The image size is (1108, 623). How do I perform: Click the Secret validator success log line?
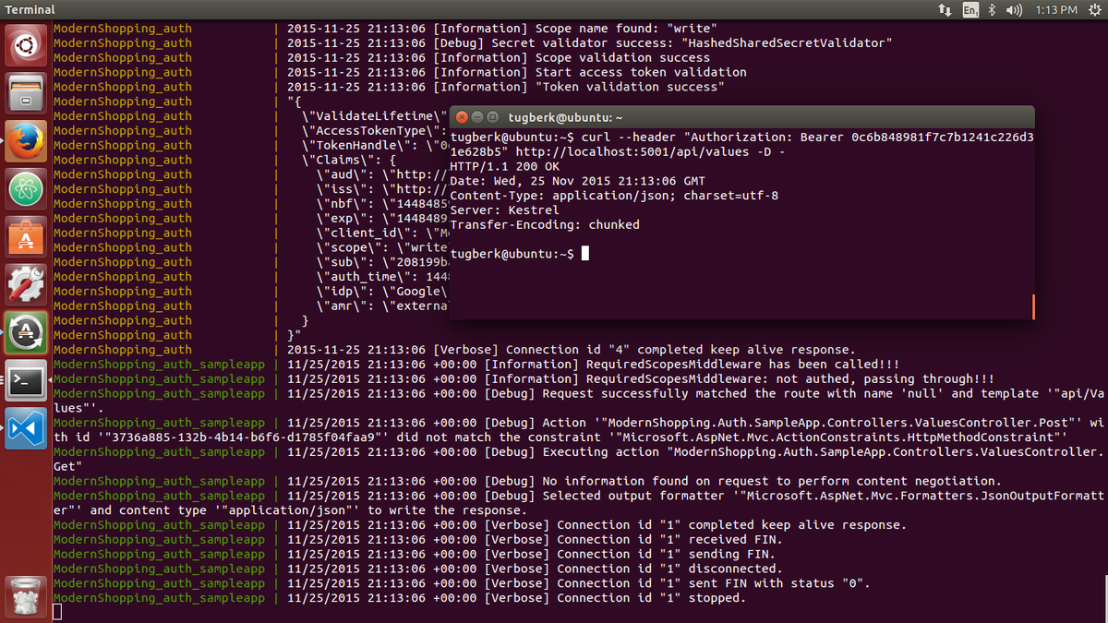click(x=589, y=43)
